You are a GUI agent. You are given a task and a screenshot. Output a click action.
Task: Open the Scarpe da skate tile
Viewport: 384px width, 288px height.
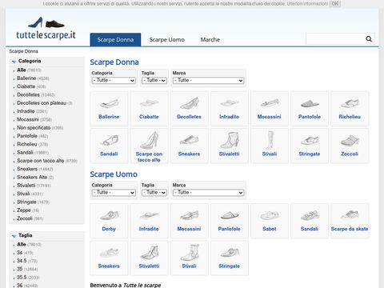coord(350,221)
